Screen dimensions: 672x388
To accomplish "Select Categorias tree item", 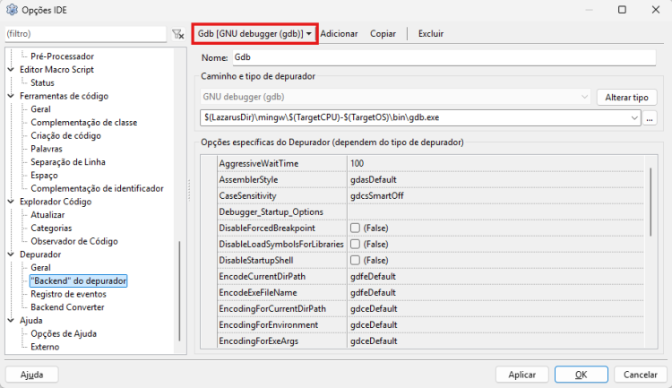I will pyautogui.click(x=51, y=228).
